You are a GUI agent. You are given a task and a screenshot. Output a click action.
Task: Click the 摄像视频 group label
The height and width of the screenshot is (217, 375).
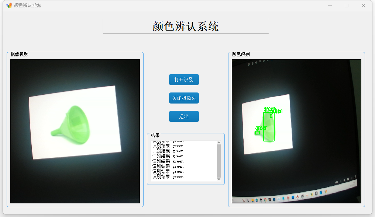pos(19,54)
